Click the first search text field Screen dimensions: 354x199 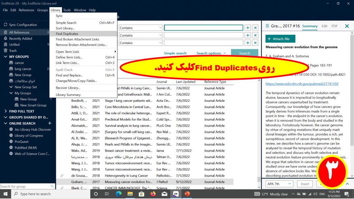point(203,28)
